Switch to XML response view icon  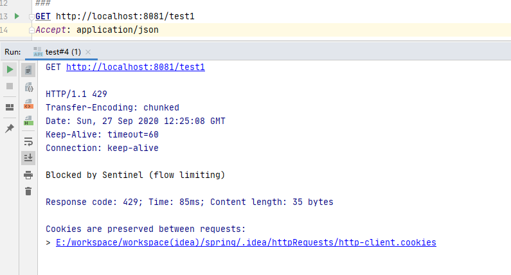pyautogui.click(x=28, y=103)
